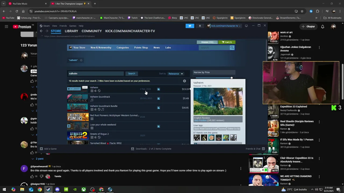Expand Sort by Relevance dropdown
Image resolution: width=344 pixels, height=193 pixels.
click(175, 74)
